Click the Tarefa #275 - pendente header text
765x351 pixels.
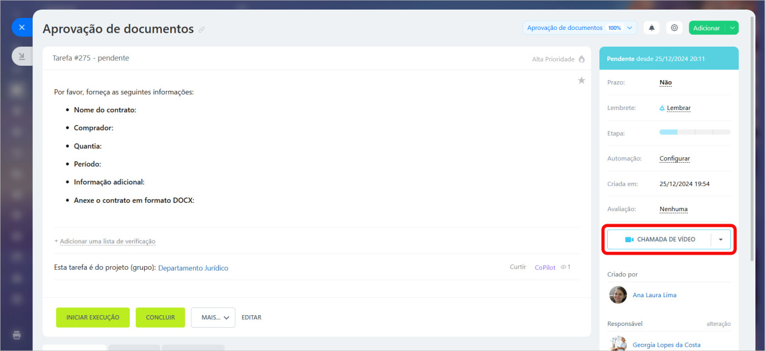91,58
